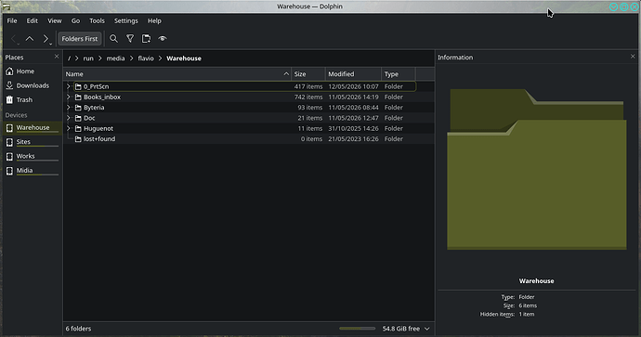The height and width of the screenshot is (337, 641).
Task: Select the Midia device
Action: pyautogui.click(x=32, y=171)
